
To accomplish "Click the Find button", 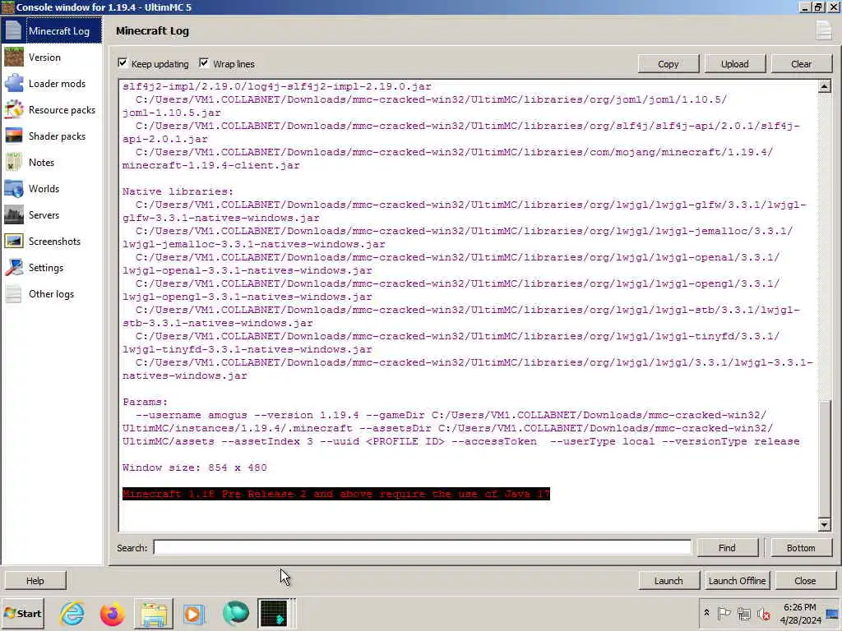I will point(727,548).
